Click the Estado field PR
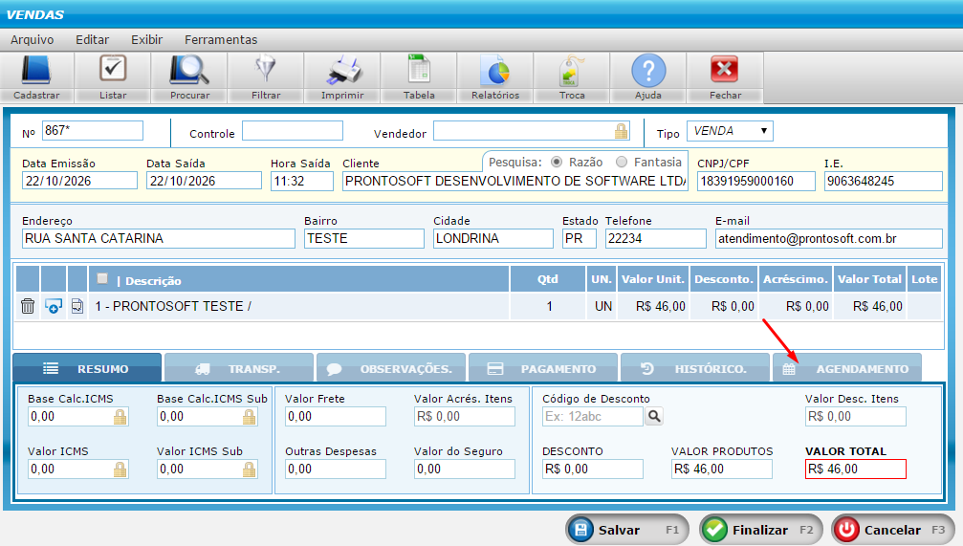The width and height of the screenshot is (963, 546). tap(580, 238)
